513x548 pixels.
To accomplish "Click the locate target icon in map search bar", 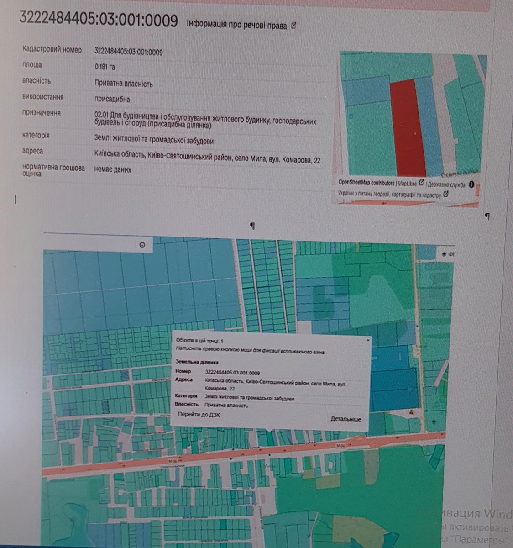I will (142, 245).
